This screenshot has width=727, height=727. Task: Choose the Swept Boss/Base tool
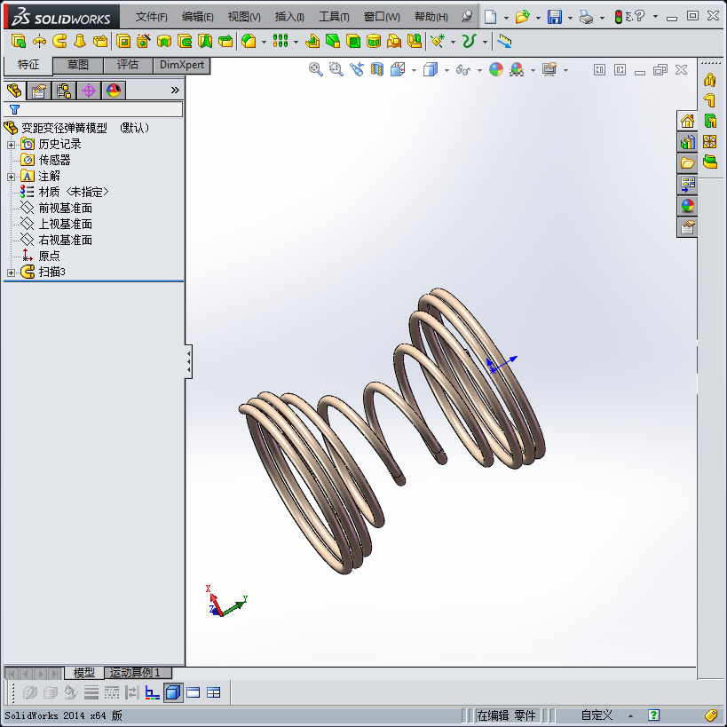[59, 41]
